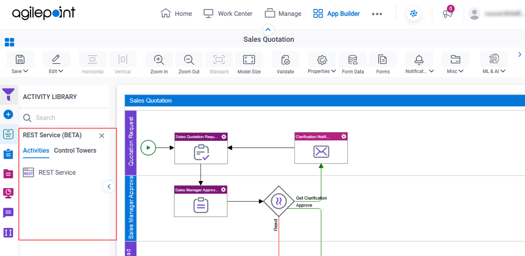Expand the Properties dropdown arrow
The height and width of the screenshot is (256, 525).
333,71
